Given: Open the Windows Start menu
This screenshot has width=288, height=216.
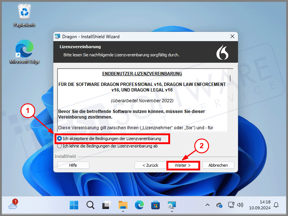Looking at the screenshot, I should tap(74, 205).
